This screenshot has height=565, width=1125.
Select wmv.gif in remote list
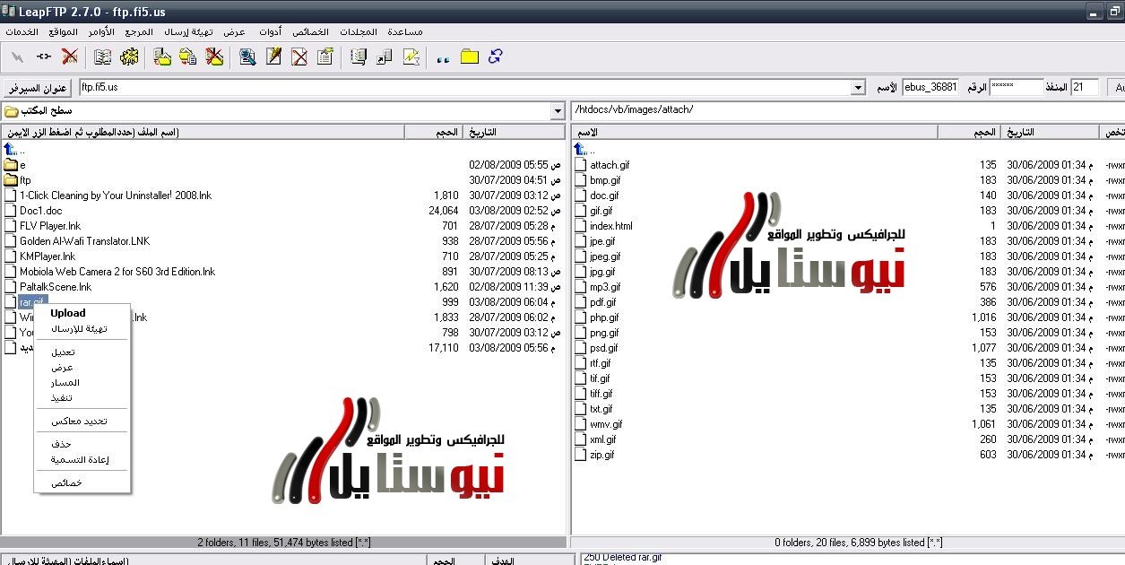[x=606, y=424]
